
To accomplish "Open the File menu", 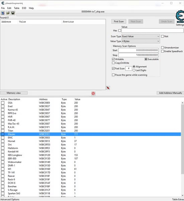I will (x=3, y=8).
